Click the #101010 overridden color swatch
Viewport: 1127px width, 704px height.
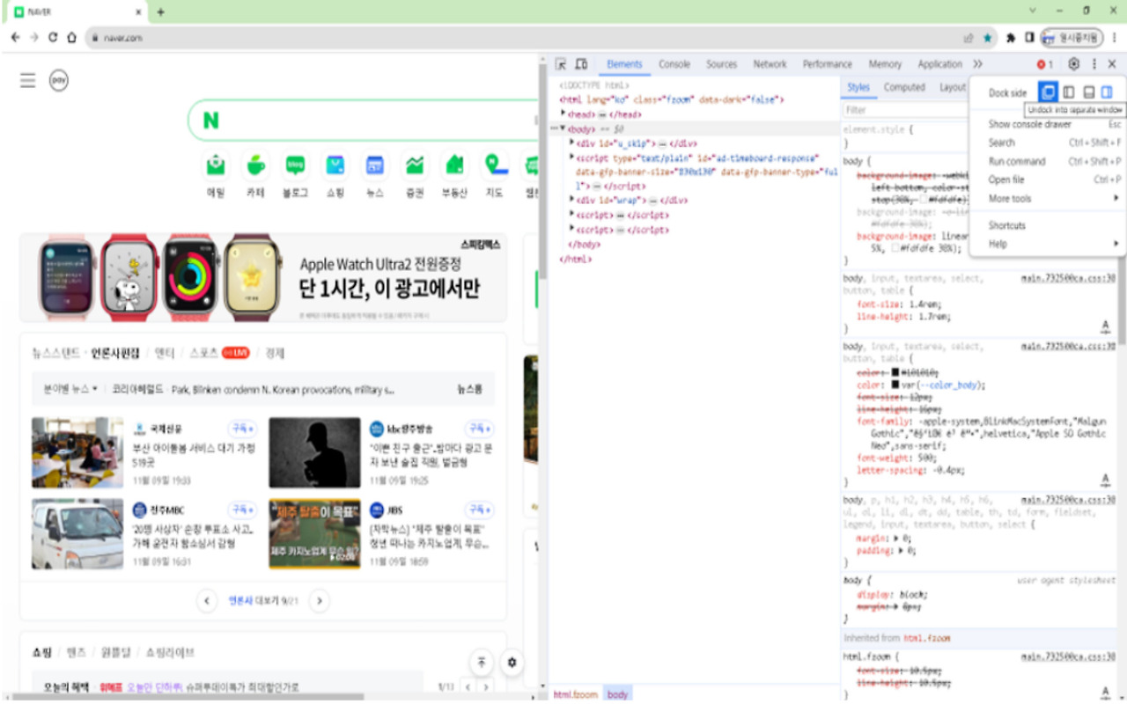[x=895, y=373]
